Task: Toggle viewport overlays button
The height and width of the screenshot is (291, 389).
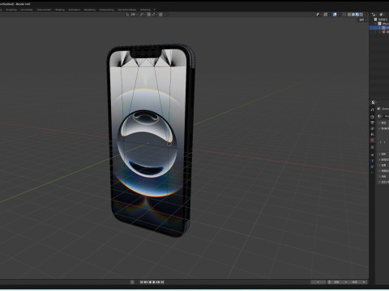Action: [335, 15]
